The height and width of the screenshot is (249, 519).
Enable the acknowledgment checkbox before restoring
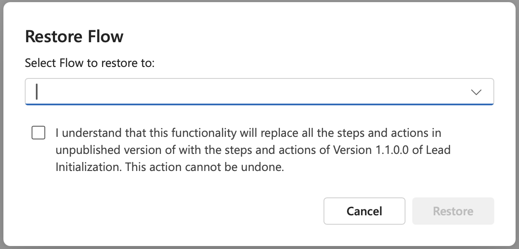click(x=38, y=133)
